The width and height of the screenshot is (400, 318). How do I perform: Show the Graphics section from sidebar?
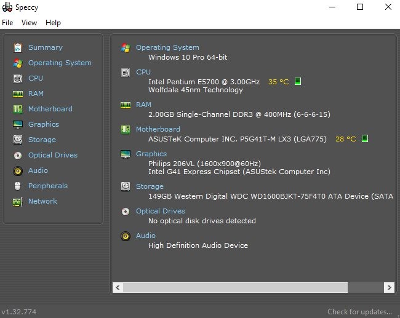(x=44, y=124)
